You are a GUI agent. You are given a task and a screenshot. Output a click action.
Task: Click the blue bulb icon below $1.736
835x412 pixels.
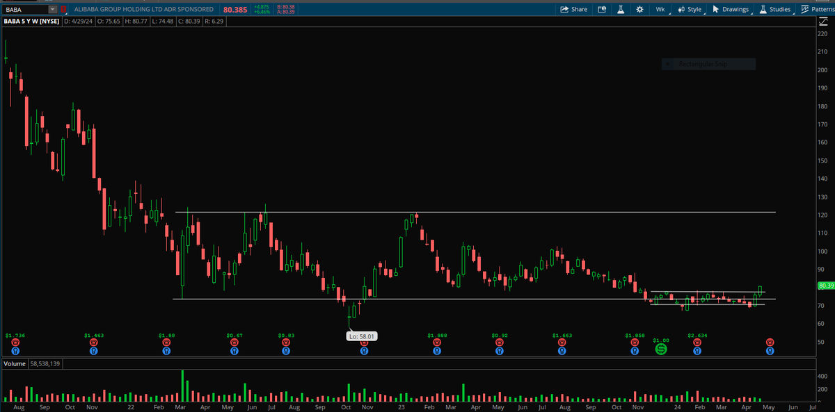(x=14, y=351)
